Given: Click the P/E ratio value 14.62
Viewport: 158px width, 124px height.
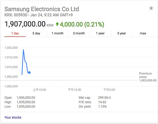Looking at the screenshot, I should pos(102,102).
